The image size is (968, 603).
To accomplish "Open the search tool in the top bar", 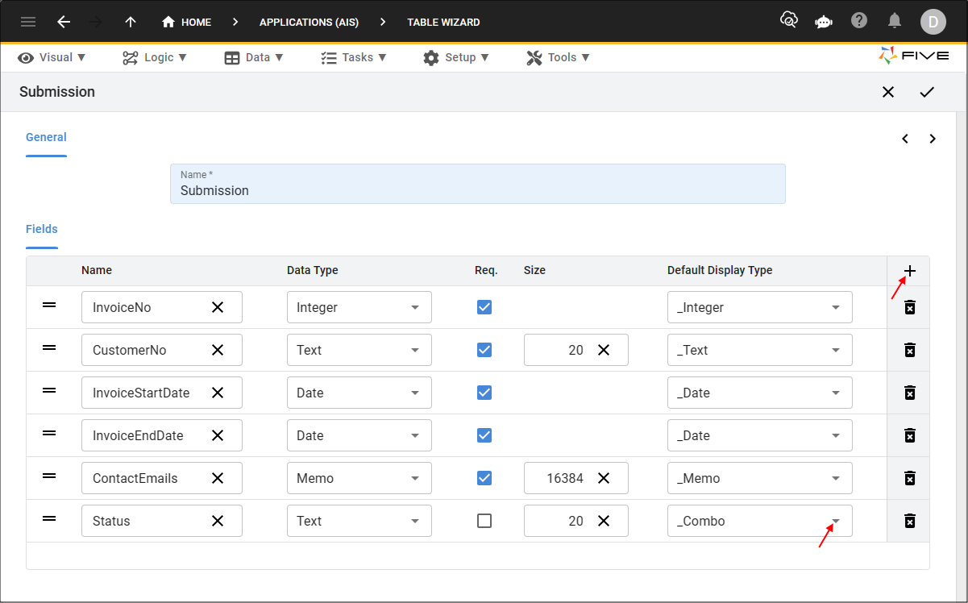I will pos(788,22).
